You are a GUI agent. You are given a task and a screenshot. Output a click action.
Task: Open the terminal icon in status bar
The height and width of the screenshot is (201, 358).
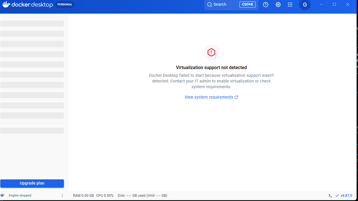click(330, 196)
